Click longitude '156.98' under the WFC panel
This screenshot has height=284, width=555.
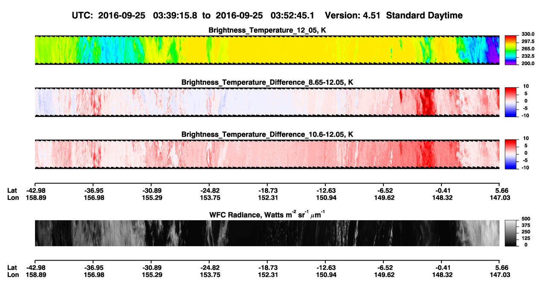point(93,275)
